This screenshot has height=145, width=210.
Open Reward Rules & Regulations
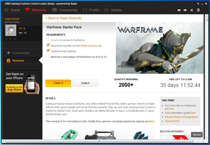click(x=181, y=117)
